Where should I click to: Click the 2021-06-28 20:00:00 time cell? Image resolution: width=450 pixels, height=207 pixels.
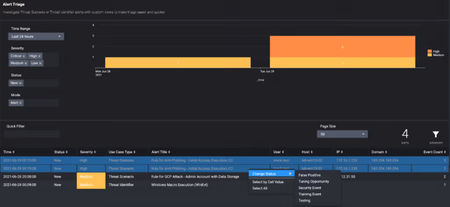coord(19,177)
